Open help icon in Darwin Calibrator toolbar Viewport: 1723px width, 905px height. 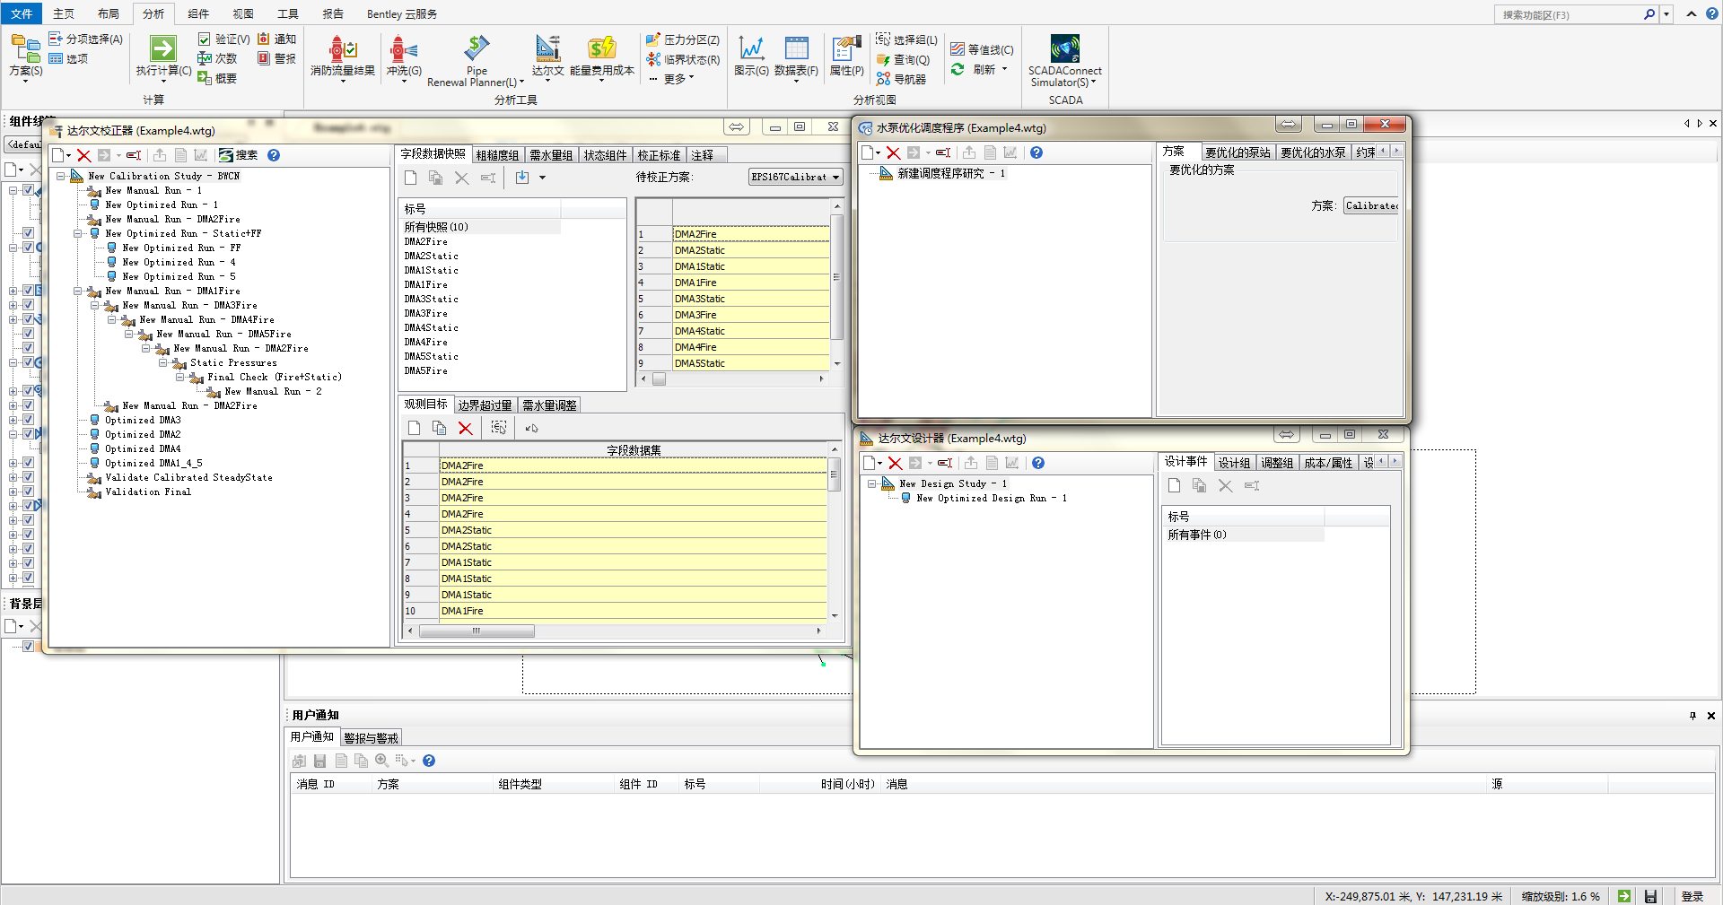[274, 155]
